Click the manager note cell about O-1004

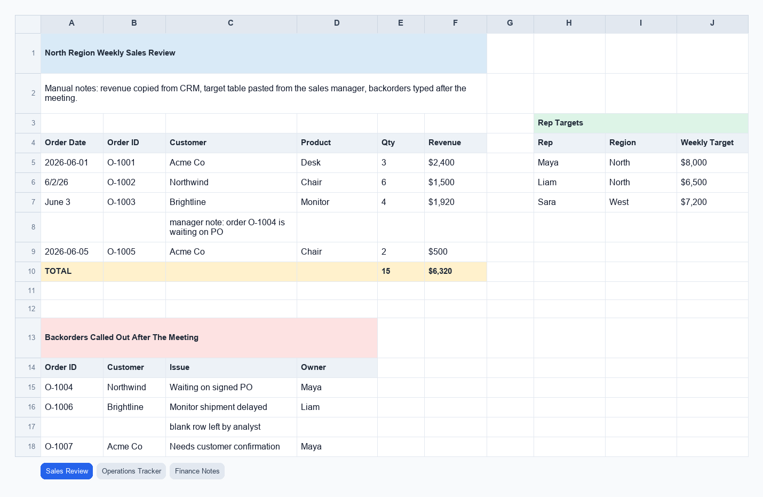(x=231, y=227)
